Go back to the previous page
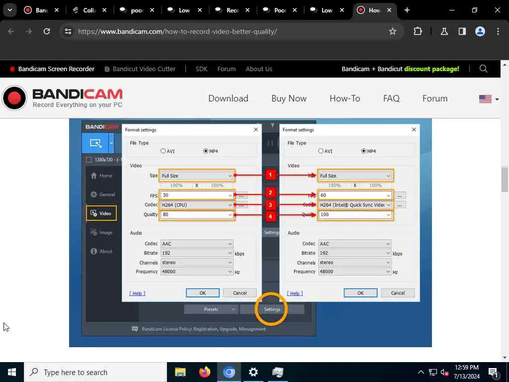The image size is (509, 382). [11, 31]
